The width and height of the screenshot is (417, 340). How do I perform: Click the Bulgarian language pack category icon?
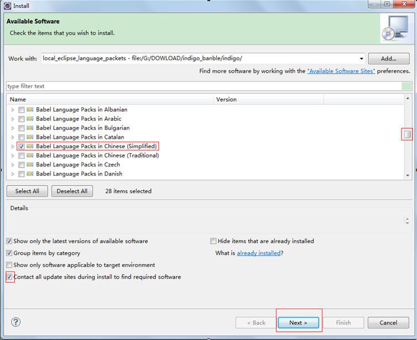30,128
